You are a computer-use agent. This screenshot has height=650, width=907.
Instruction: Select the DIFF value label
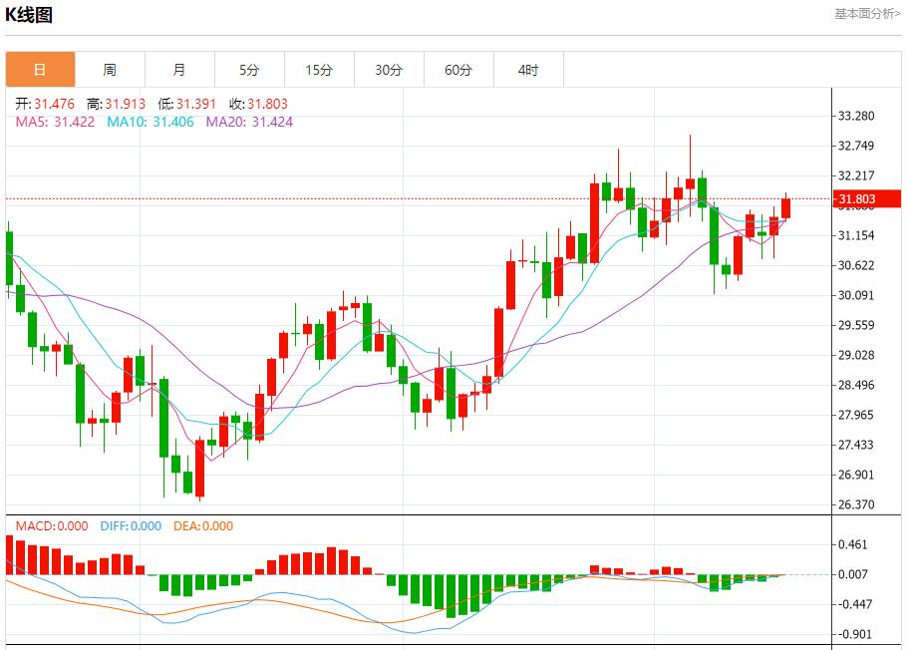[x=131, y=526]
